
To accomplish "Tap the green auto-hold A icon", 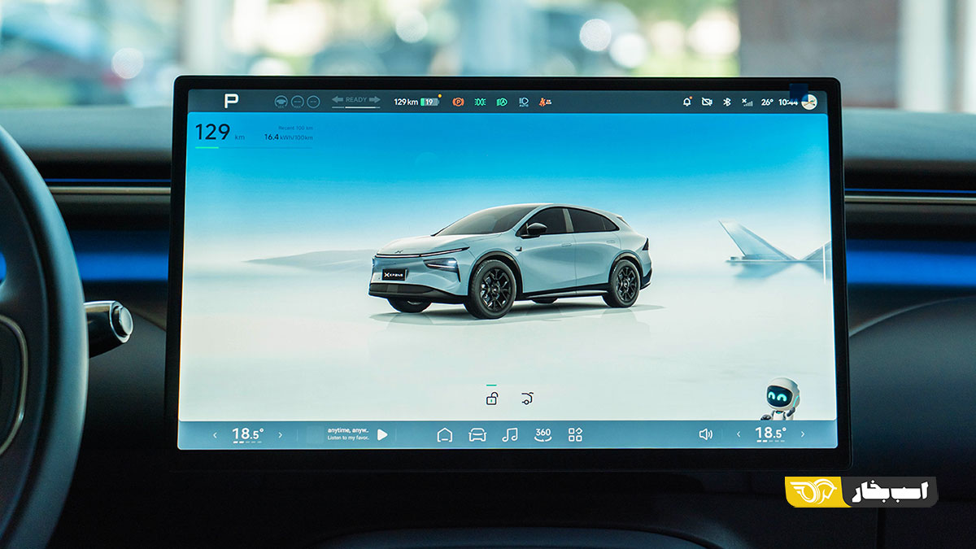I will pyautogui.click(x=502, y=102).
